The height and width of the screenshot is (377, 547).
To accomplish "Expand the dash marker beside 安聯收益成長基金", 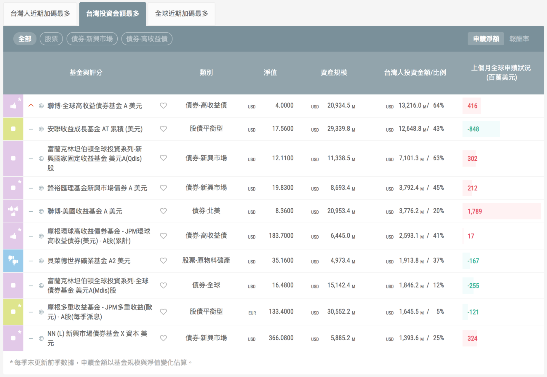I will (31, 129).
